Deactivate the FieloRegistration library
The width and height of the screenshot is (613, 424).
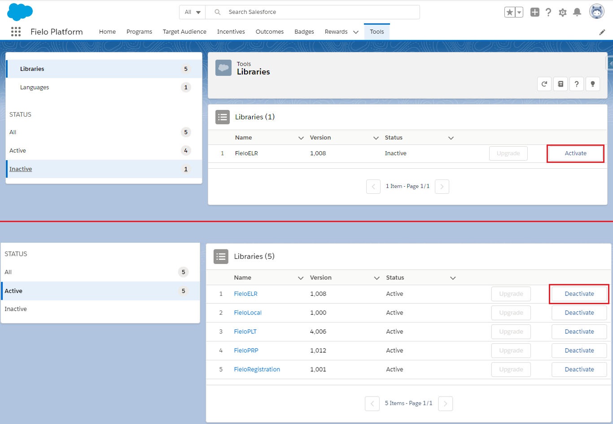point(579,369)
